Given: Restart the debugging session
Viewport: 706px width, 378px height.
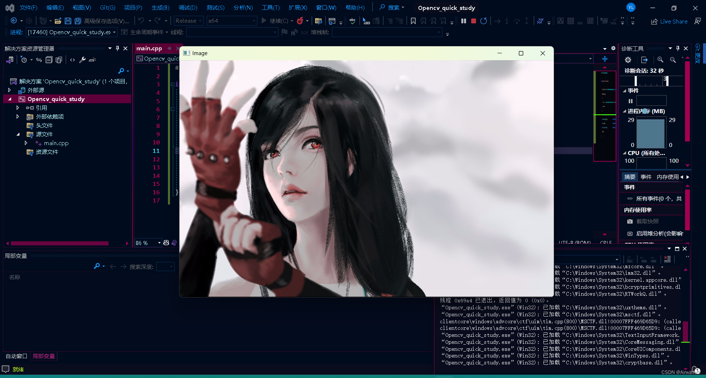Looking at the screenshot, I should 484,21.
